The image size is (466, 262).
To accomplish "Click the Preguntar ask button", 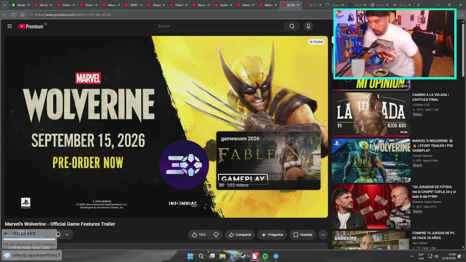I will 272,235.
